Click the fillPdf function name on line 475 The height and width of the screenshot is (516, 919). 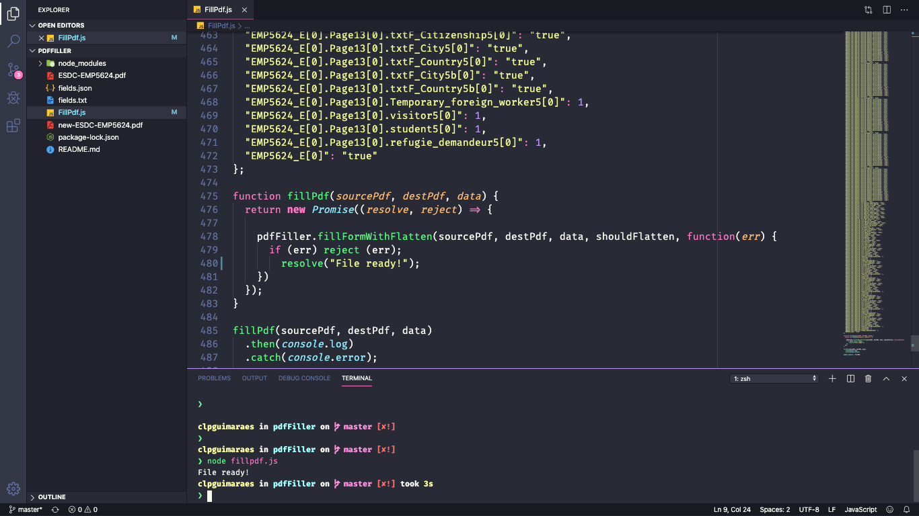[x=308, y=196]
